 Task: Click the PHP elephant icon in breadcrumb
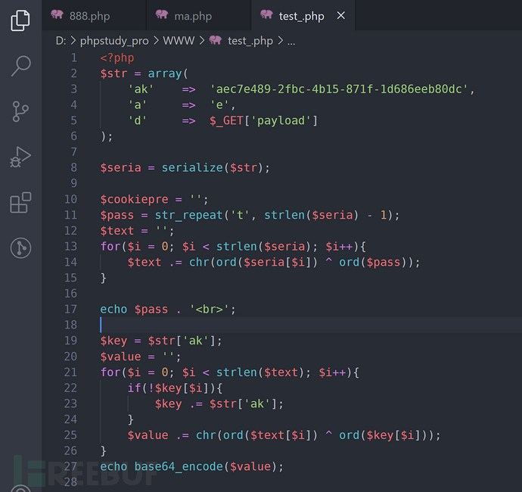(216, 40)
